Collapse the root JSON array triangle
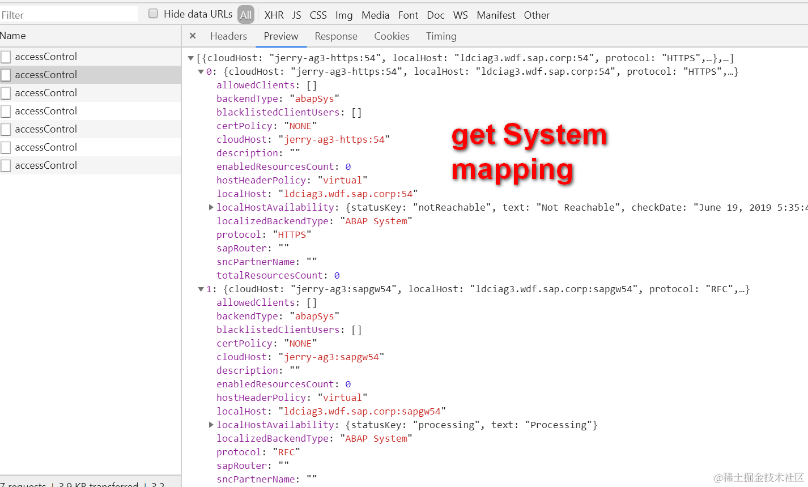The image size is (808, 487). [x=191, y=58]
